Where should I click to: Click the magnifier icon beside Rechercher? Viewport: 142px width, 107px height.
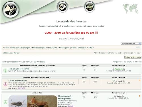pyautogui.click(x=95, y=53)
